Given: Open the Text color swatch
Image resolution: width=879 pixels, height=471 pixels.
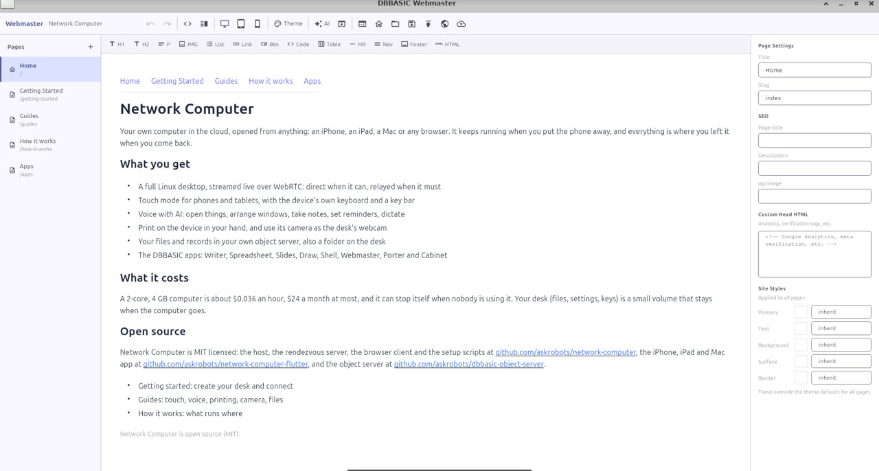Looking at the screenshot, I should coord(801,328).
